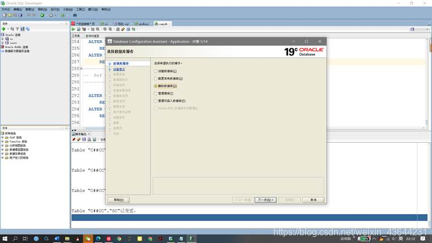432x243 pixels.
Task: Click the connection selector dropdown at top right
Action: [x=420, y=29]
